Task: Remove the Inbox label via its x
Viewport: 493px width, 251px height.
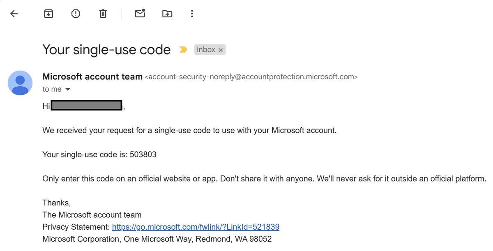Action: tap(221, 50)
